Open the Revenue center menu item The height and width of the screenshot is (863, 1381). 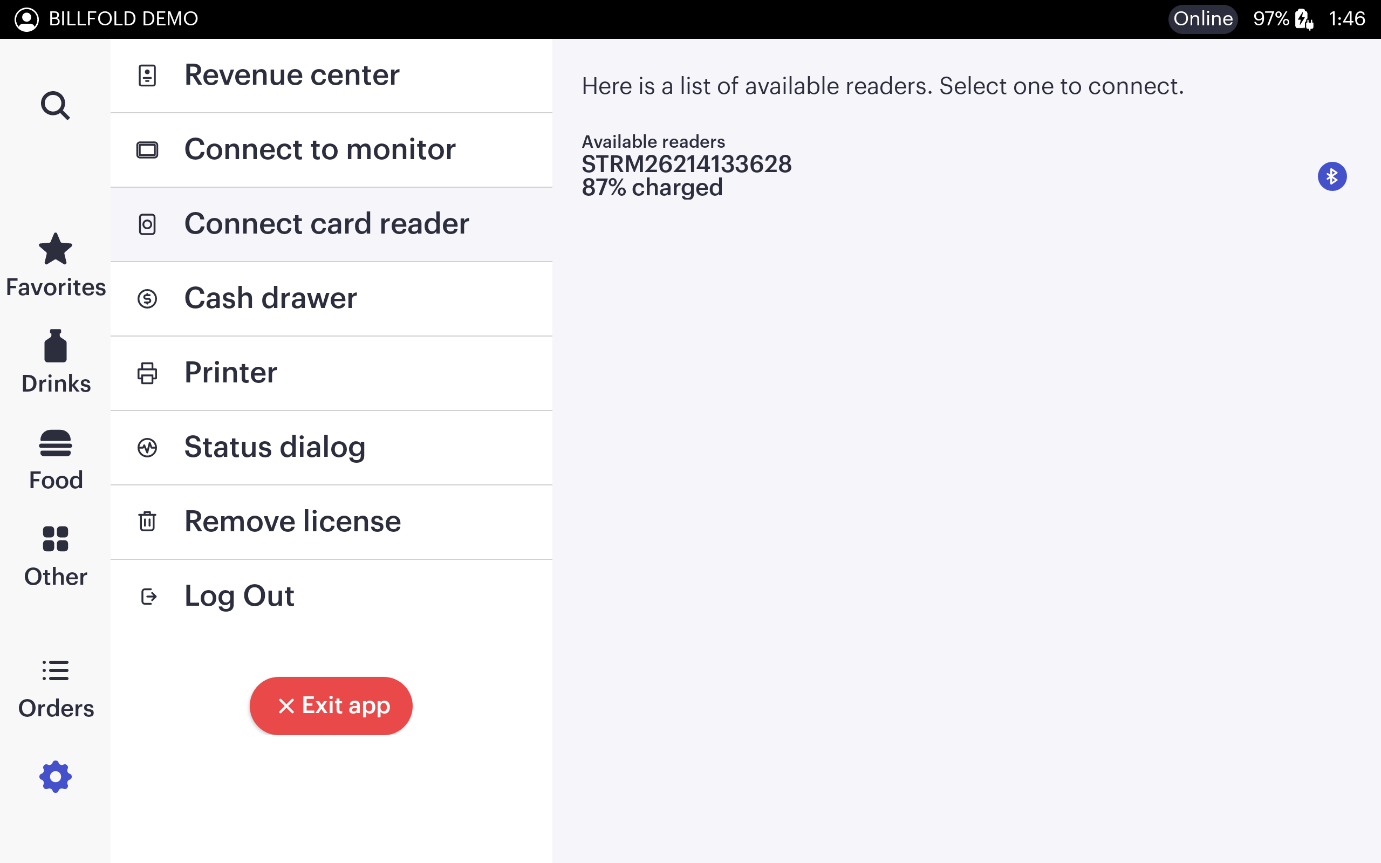tap(331, 76)
